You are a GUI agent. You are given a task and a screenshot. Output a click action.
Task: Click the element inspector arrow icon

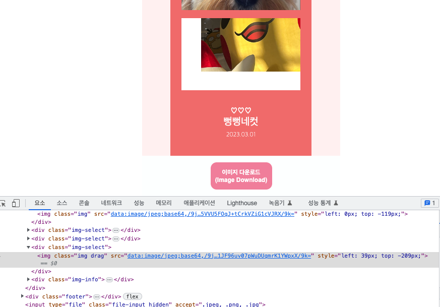(x=3, y=203)
